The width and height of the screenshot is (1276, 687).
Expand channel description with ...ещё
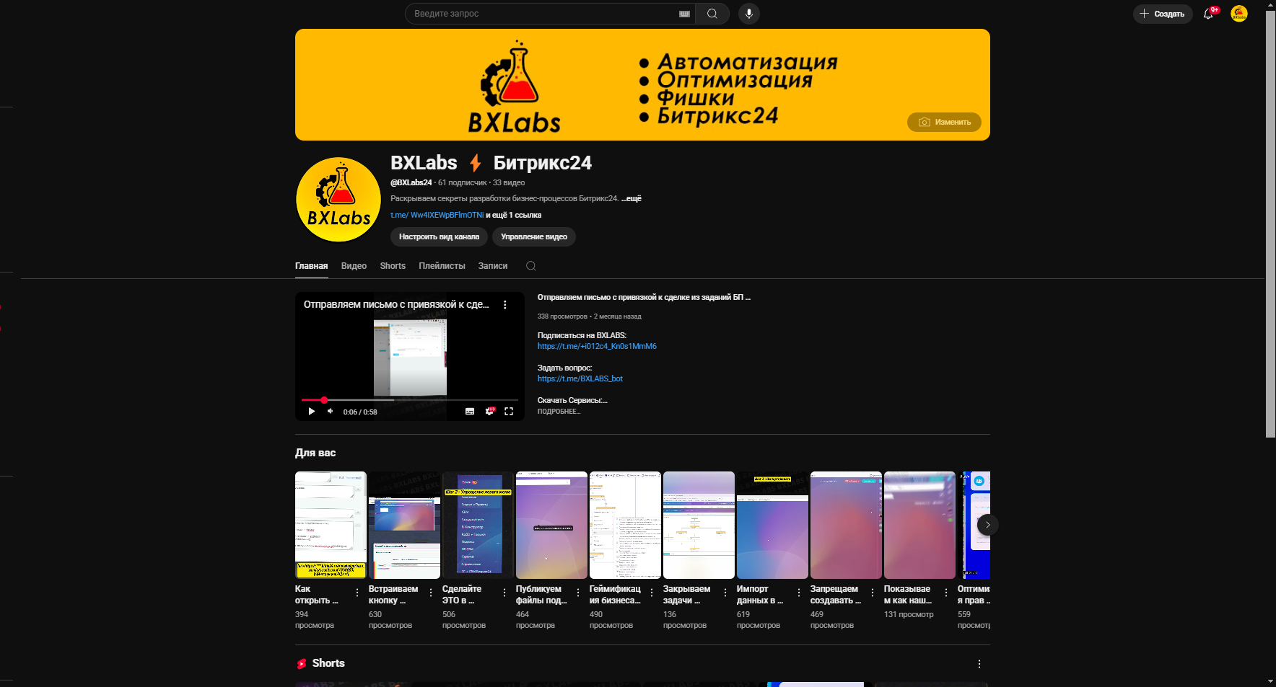(632, 198)
